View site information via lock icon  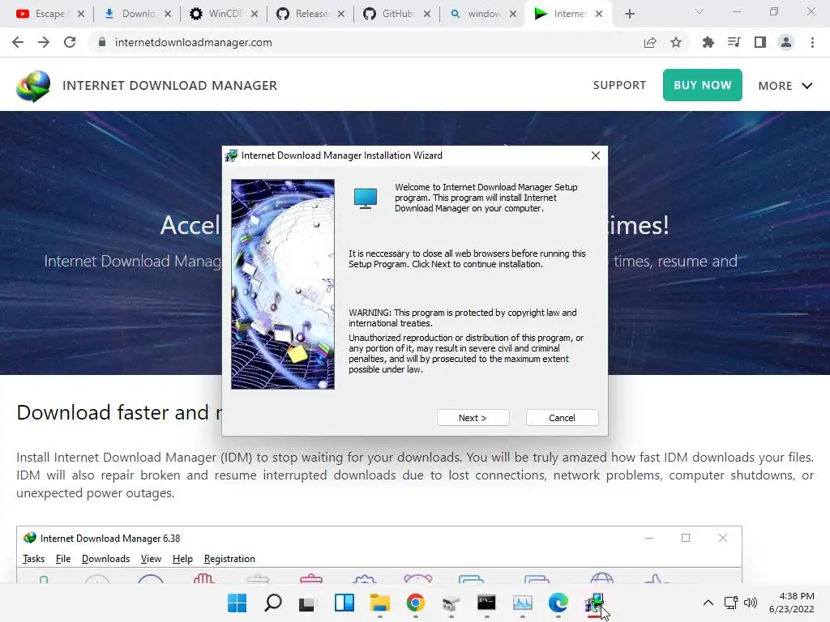point(102,42)
